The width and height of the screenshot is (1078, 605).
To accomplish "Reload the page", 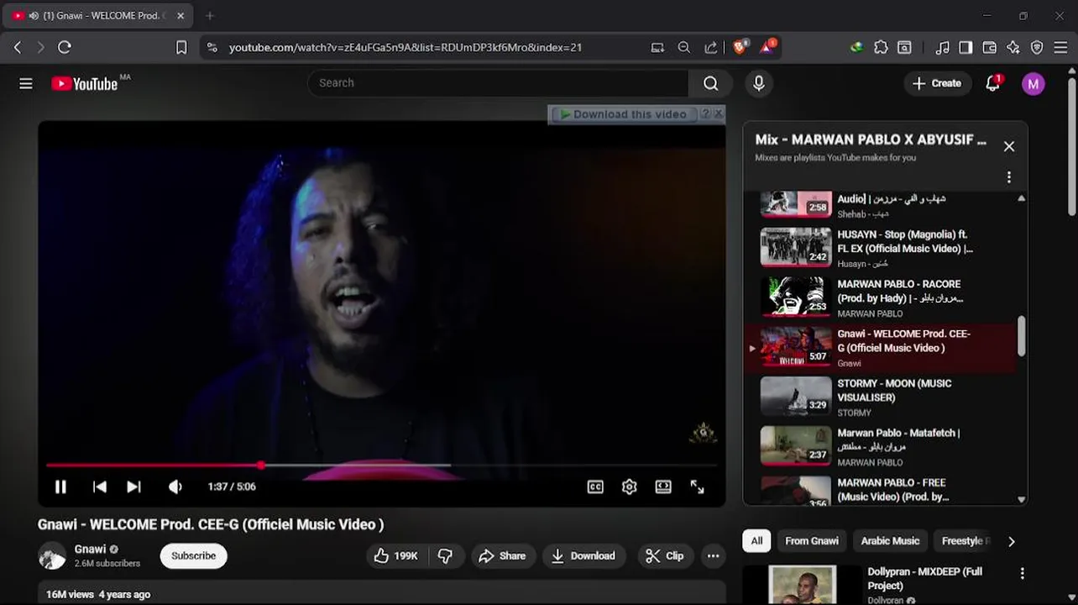I will pos(65,48).
